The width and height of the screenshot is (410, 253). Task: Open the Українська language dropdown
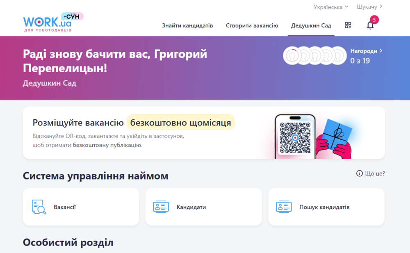point(329,7)
